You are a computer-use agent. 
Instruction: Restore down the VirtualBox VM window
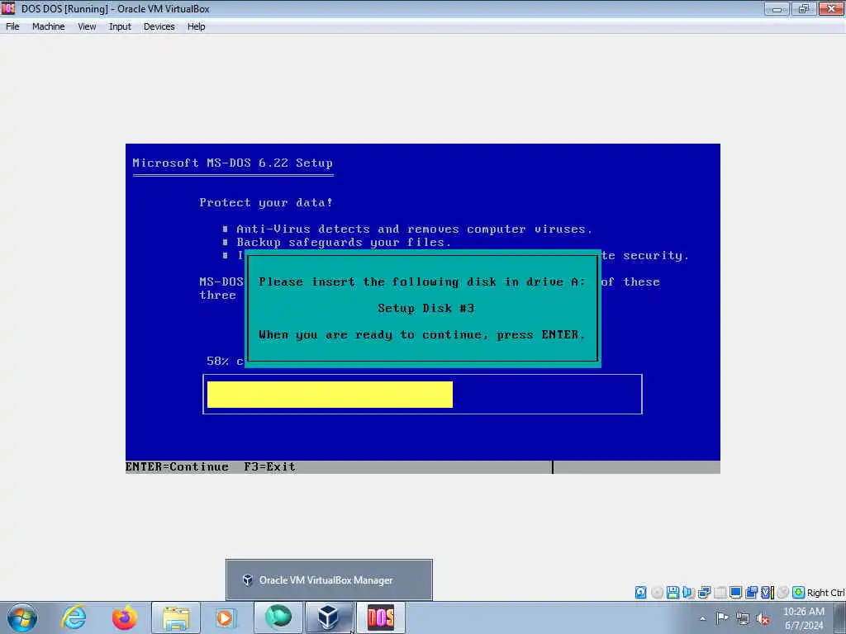803,8
